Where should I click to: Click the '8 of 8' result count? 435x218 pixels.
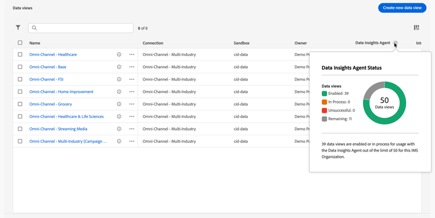coord(143,28)
